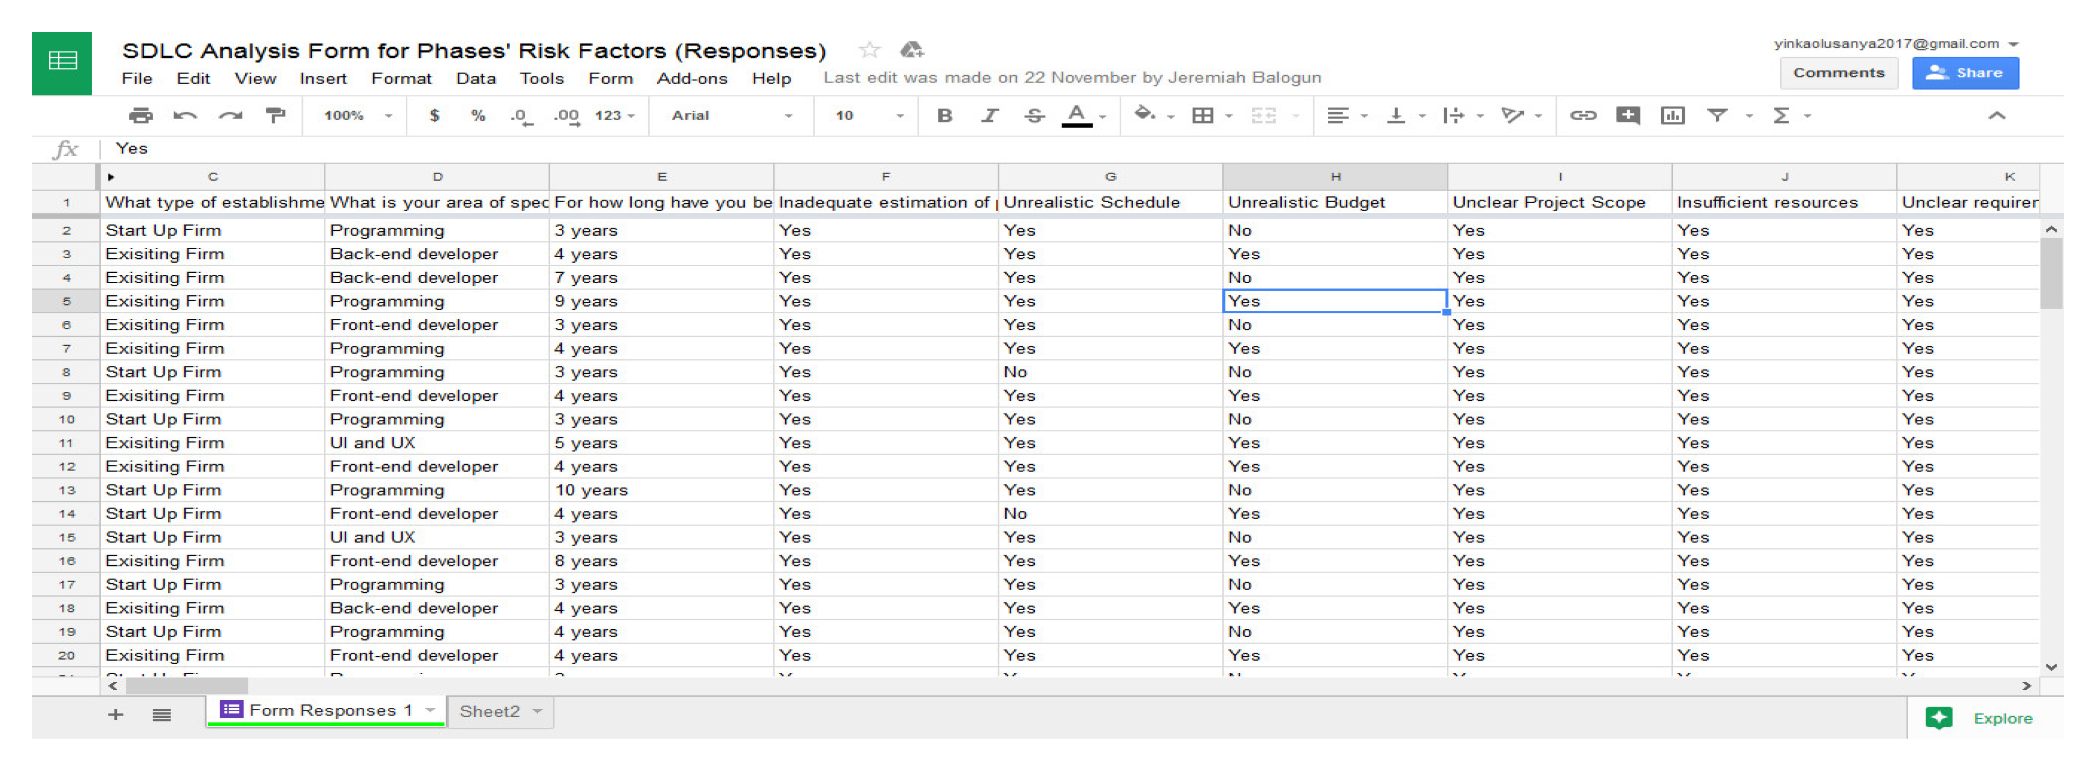Image resolution: width=2095 pixels, height=769 pixels.
Task: Click the insert chart icon
Action: (1672, 116)
